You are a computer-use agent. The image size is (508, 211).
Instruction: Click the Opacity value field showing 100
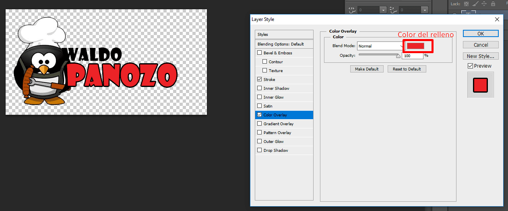(412, 56)
